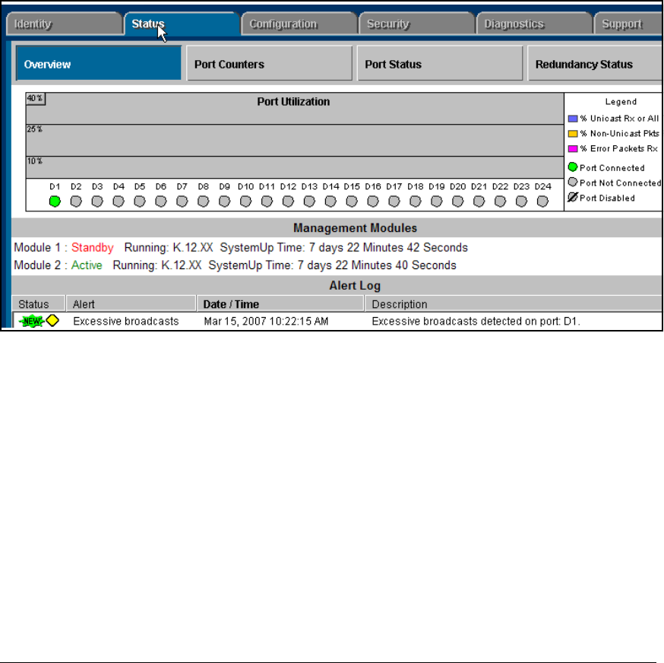Click the D16 port indicator
664x663 pixels.
pos(373,201)
